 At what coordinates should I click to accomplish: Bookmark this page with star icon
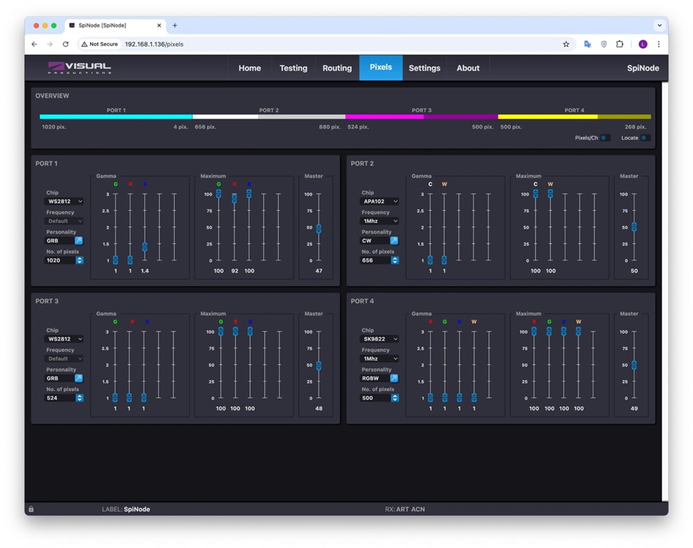coord(566,44)
